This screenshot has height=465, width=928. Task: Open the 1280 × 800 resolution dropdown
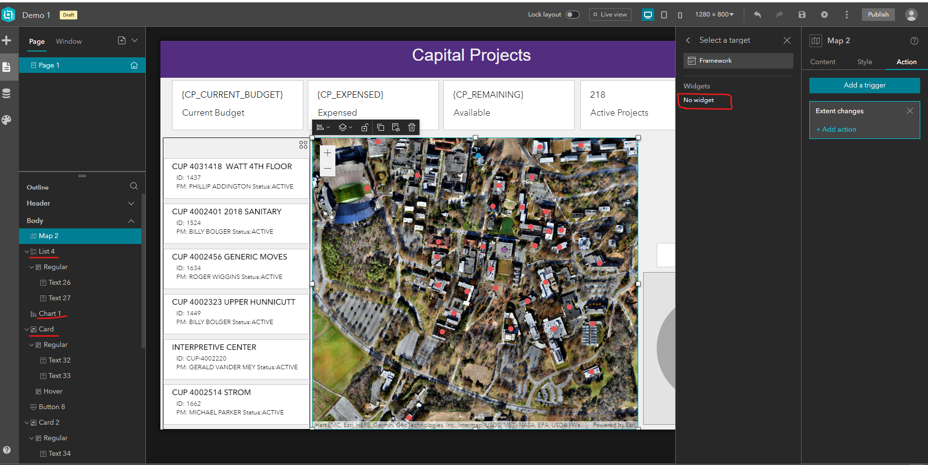[714, 15]
